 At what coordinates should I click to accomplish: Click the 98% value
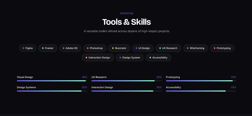pos(85,77)
